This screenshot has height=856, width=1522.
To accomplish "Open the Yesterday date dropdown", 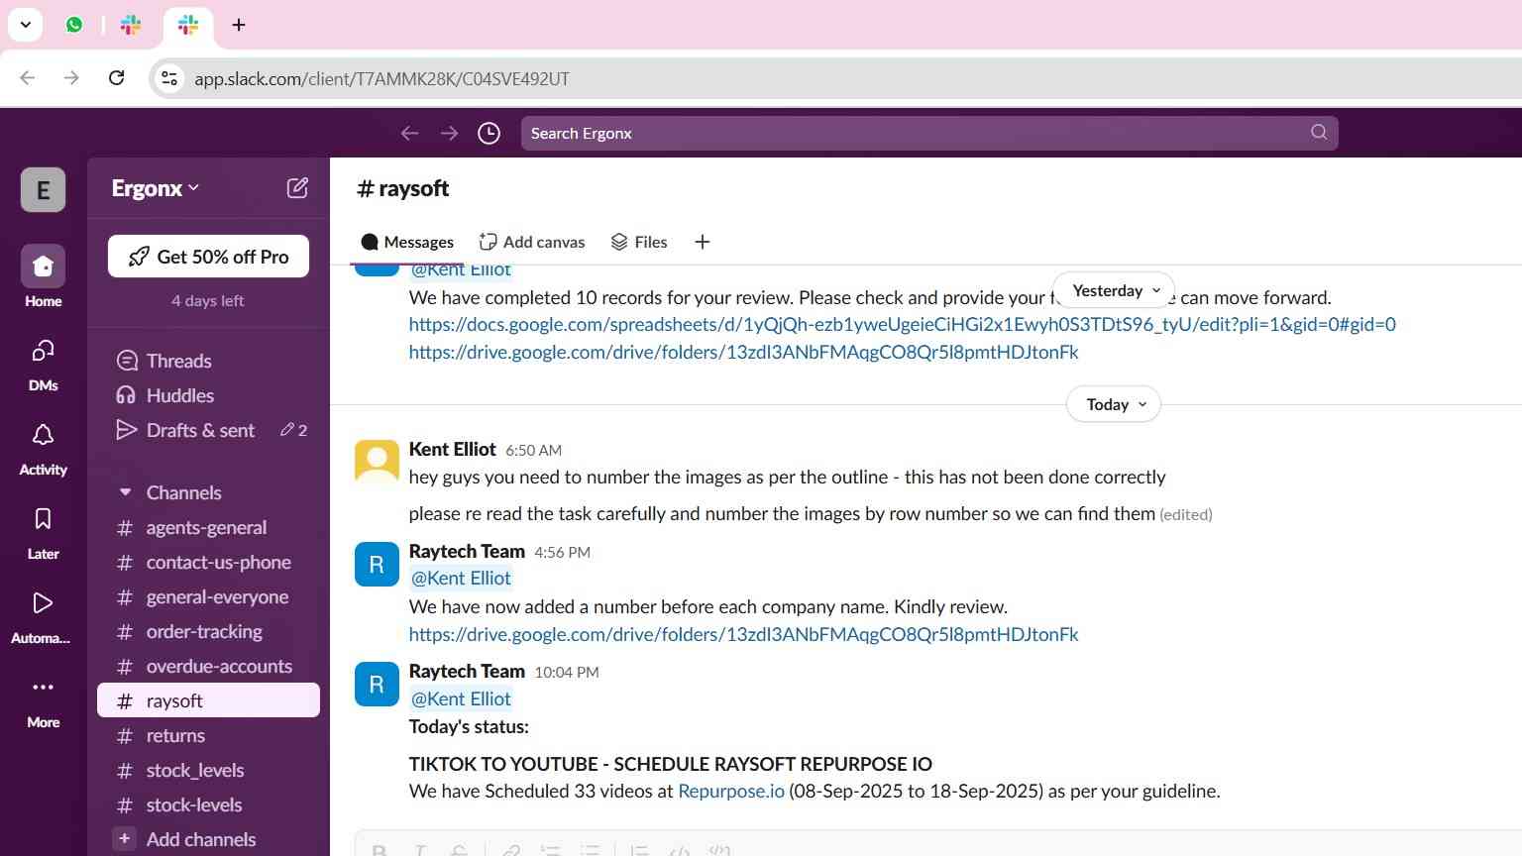I will 1113,290.
